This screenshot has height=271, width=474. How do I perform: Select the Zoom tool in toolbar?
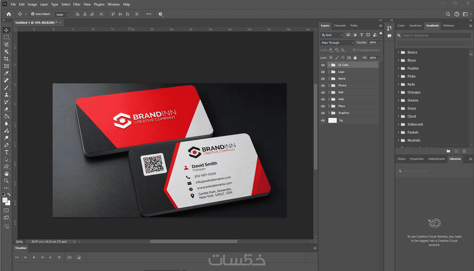pos(6,181)
